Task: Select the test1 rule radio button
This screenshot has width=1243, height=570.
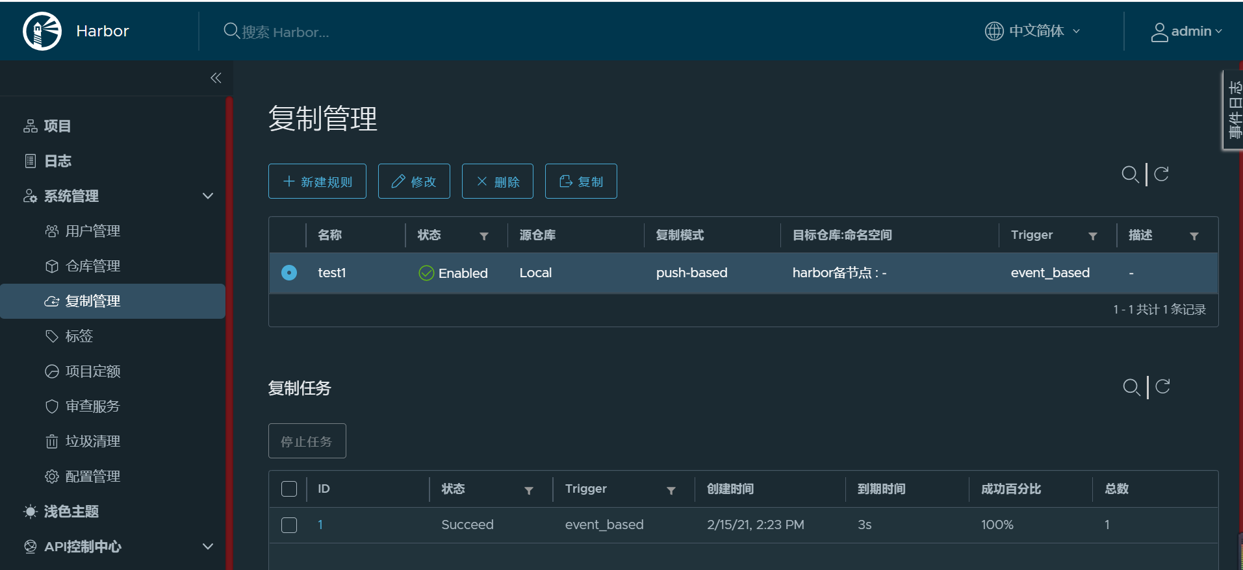Action: coord(289,273)
